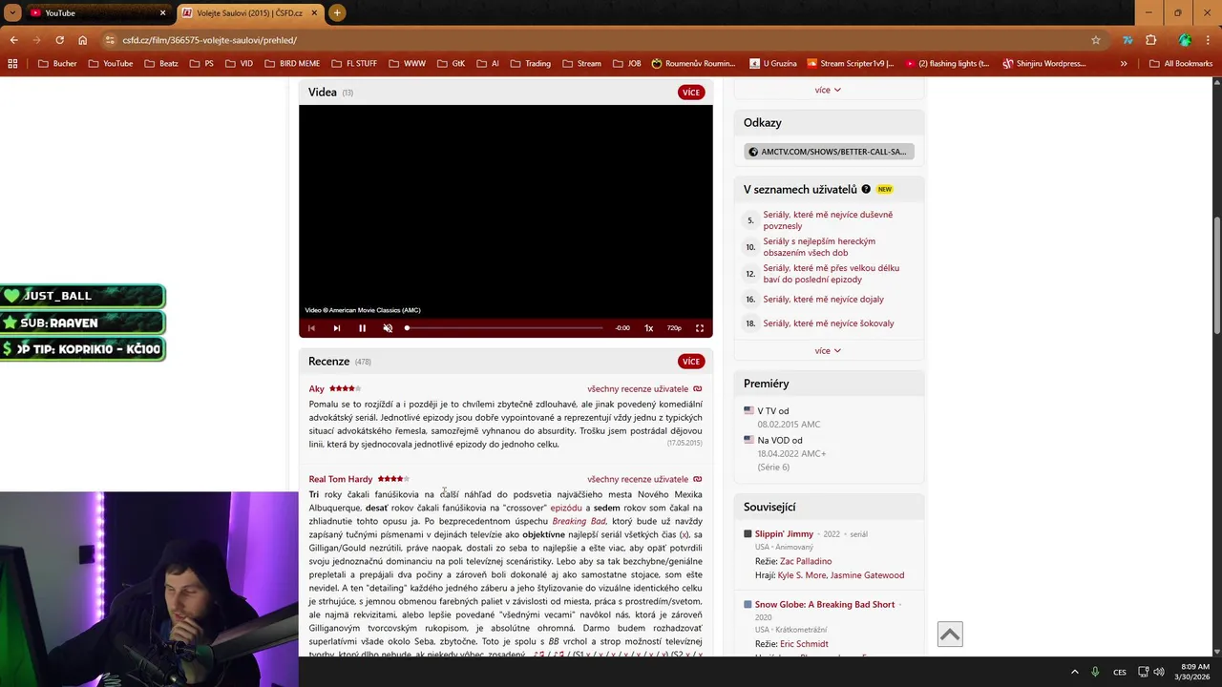Open epizódu link in review
The image size is (1222, 687).
[566, 508]
